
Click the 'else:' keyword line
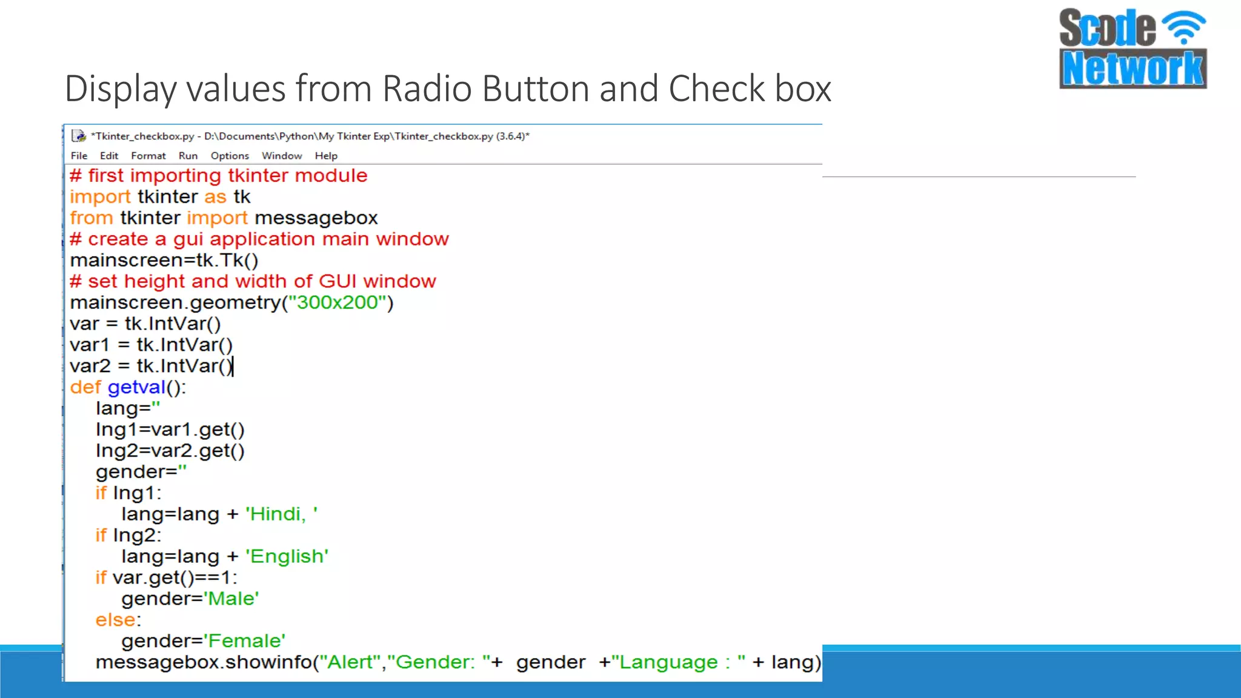pyautogui.click(x=118, y=620)
